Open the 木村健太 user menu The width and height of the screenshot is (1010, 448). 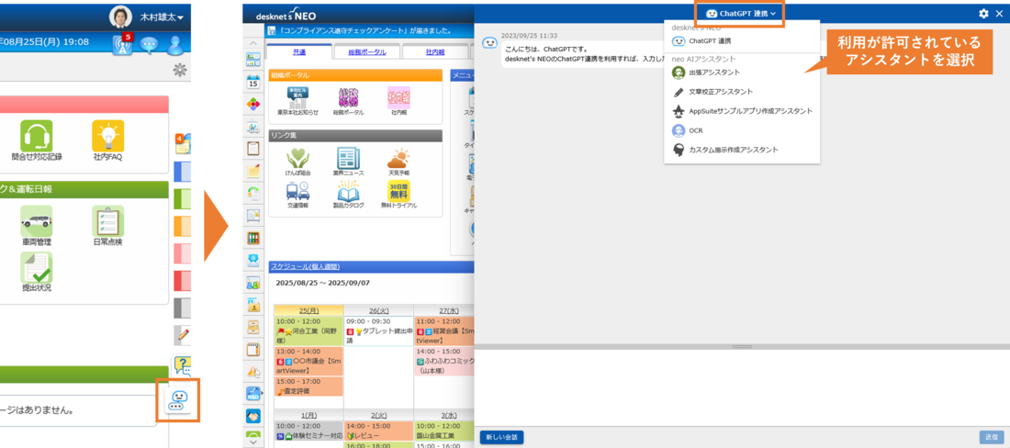coord(148,17)
